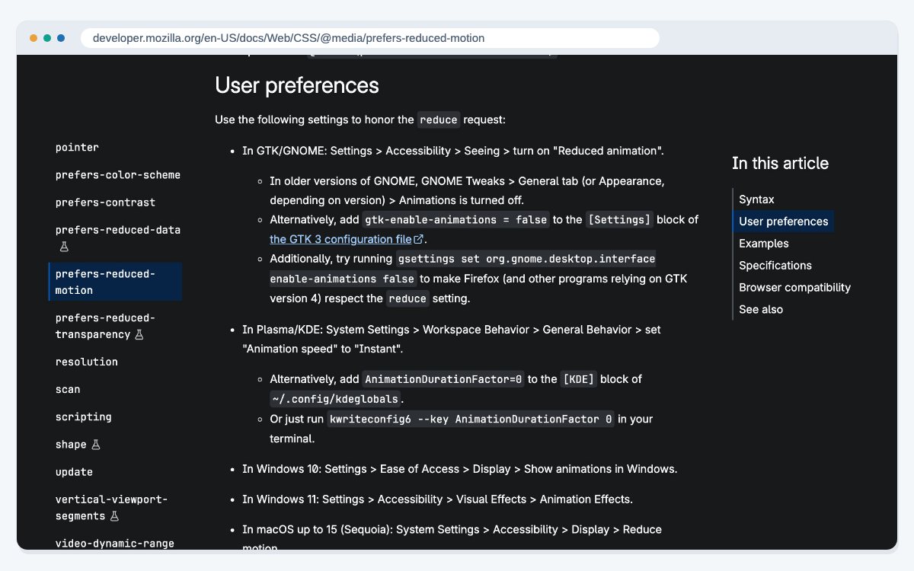Viewport: 914px width, 571px height.
Task: Click the flask icon next to prefers-reduced-transparency
Action: coord(139,334)
